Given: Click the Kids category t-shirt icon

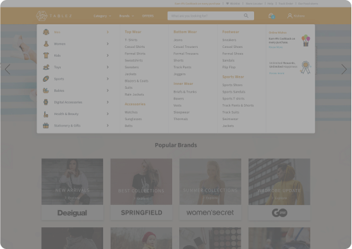Looking at the screenshot, I should (x=46, y=56).
